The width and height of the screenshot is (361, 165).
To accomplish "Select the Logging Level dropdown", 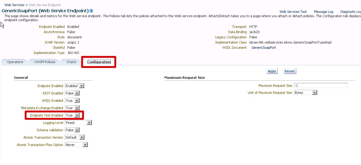I will 78,123.
